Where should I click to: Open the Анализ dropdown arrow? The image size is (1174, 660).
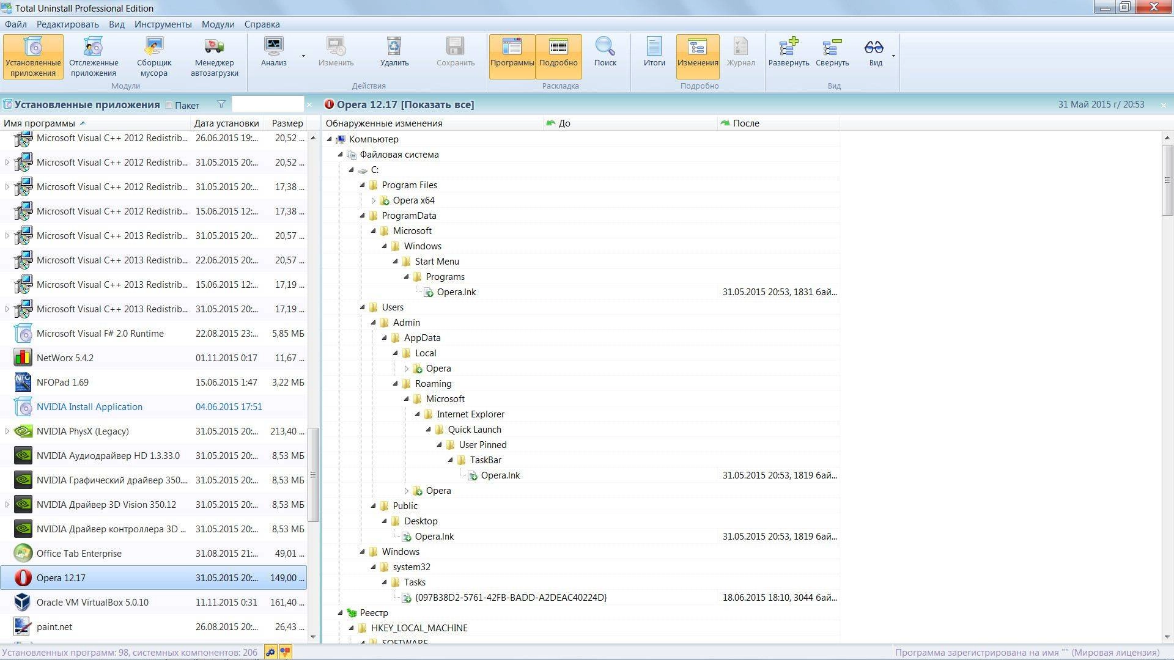click(x=303, y=56)
